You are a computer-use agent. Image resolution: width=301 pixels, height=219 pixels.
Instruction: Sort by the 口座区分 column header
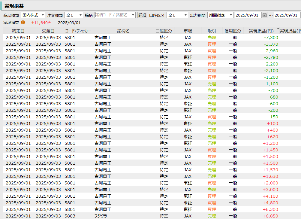[x=164, y=31]
